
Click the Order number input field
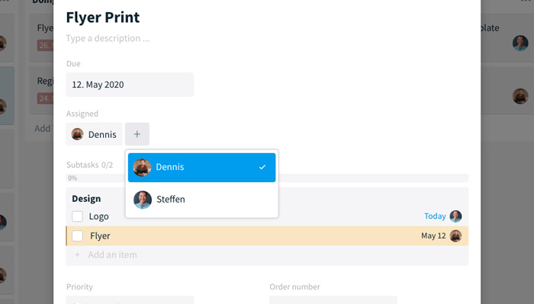(x=333, y=300)
